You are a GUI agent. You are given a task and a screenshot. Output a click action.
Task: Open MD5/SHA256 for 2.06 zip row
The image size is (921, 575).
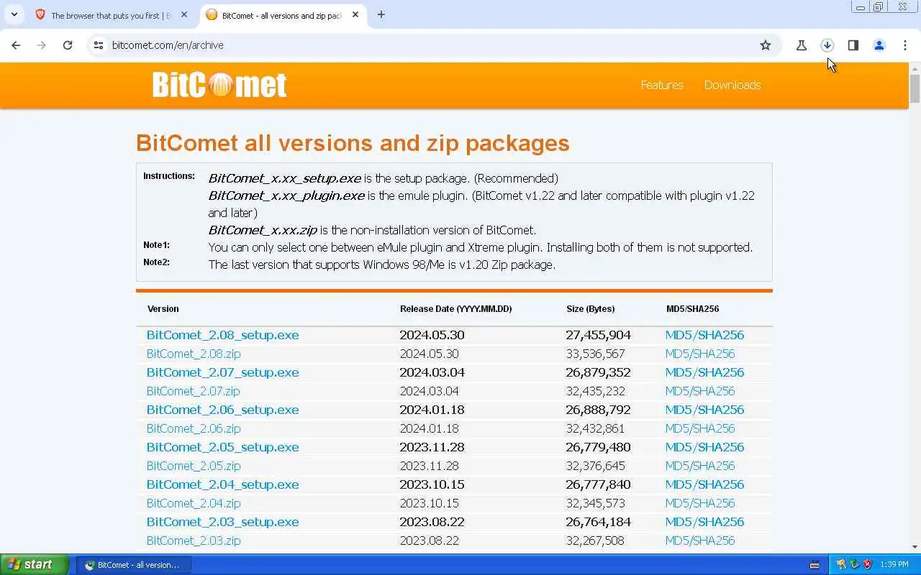click(700, 428)
